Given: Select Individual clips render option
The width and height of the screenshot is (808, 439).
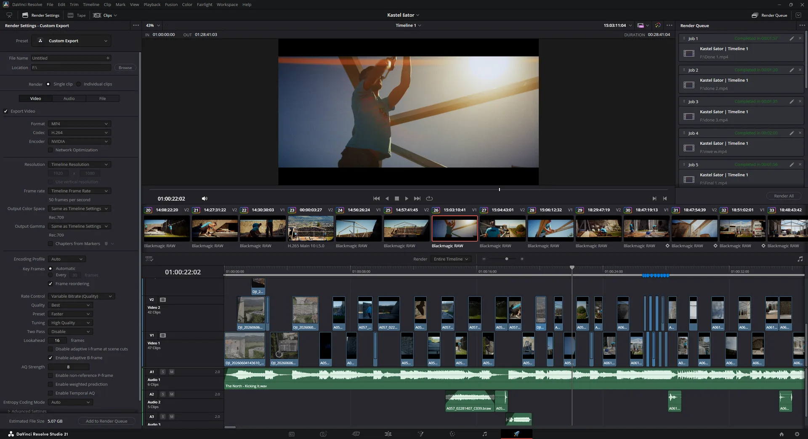Looking at the screenshot, I should tap(79, 84).
